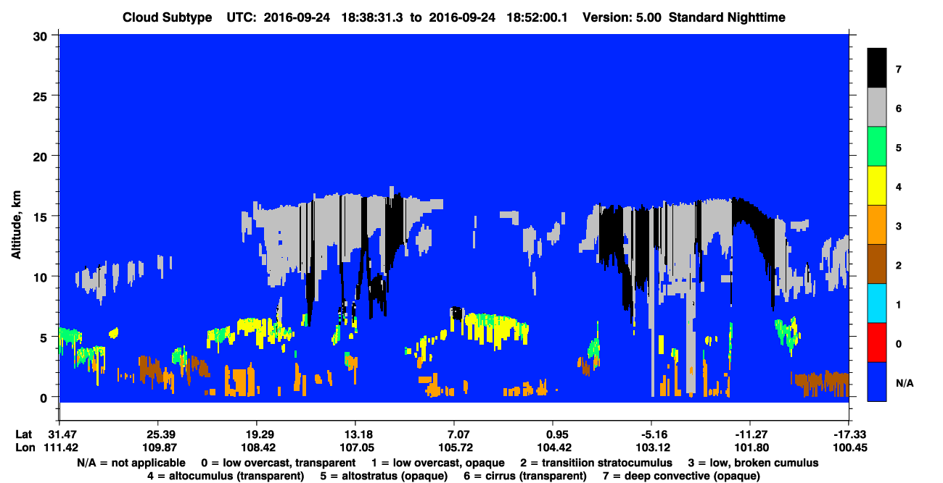Click longitude value 101.80

(749, 448)
